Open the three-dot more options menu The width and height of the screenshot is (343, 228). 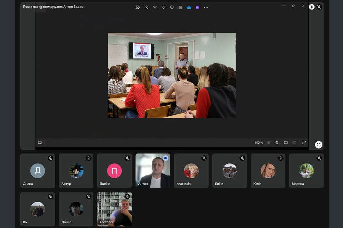coord(206,7)
